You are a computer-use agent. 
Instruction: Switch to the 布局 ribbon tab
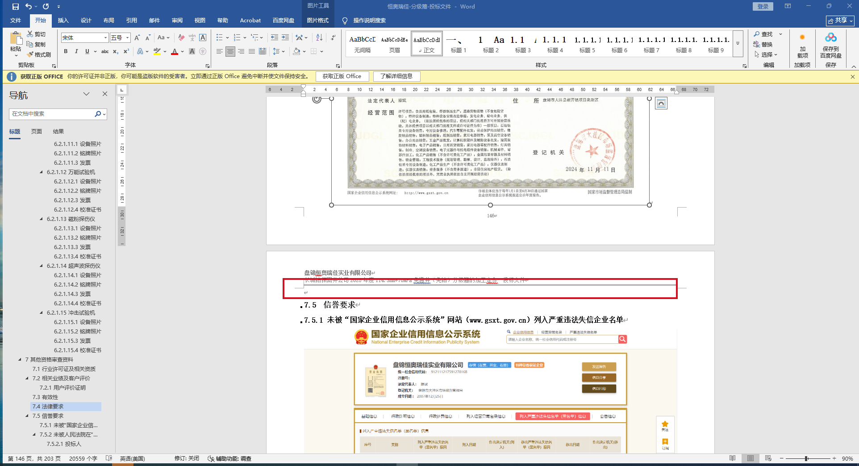[109, 21]
